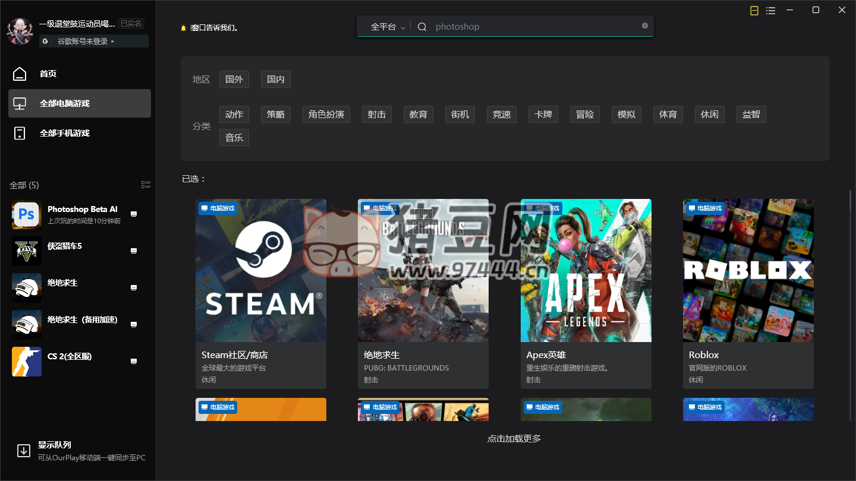
Task: Click the 官网版的ROBLOX description text
Action: (x=717, y=368)
